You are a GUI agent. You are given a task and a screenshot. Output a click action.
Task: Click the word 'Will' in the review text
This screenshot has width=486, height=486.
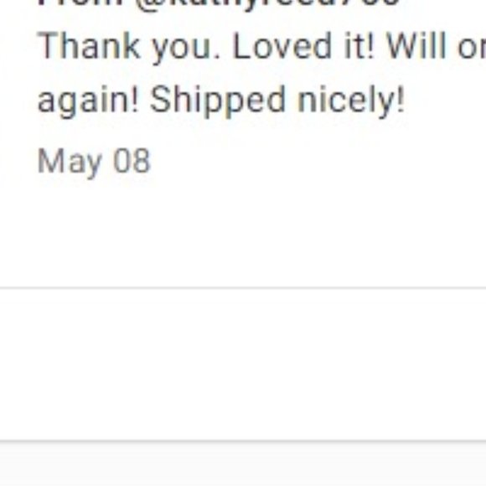(x=416, y=46)
